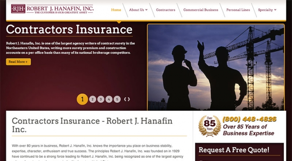Open the Contractors menu item
Screen dimensions: 292x161
click(x=166, y=10)
